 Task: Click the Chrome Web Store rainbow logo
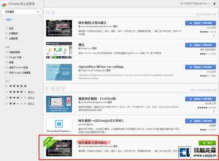click(x=4, y=5)
